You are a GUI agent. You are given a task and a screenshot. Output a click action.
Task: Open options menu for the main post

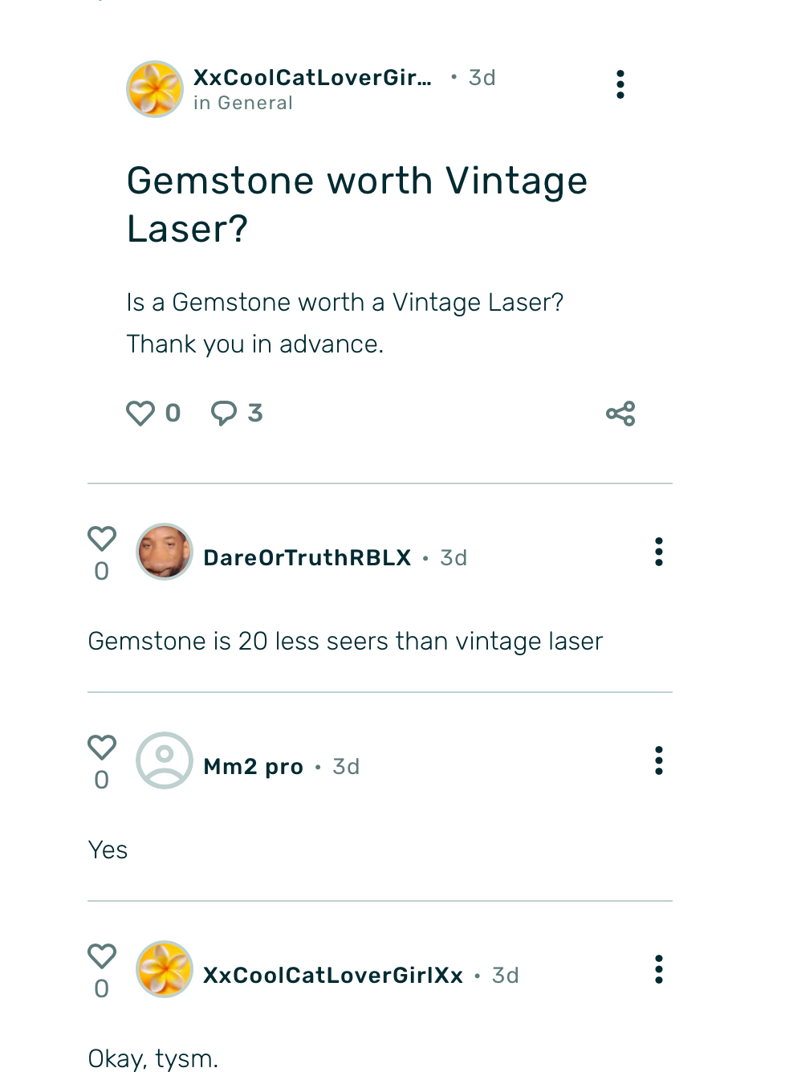[x=620, y=84]
